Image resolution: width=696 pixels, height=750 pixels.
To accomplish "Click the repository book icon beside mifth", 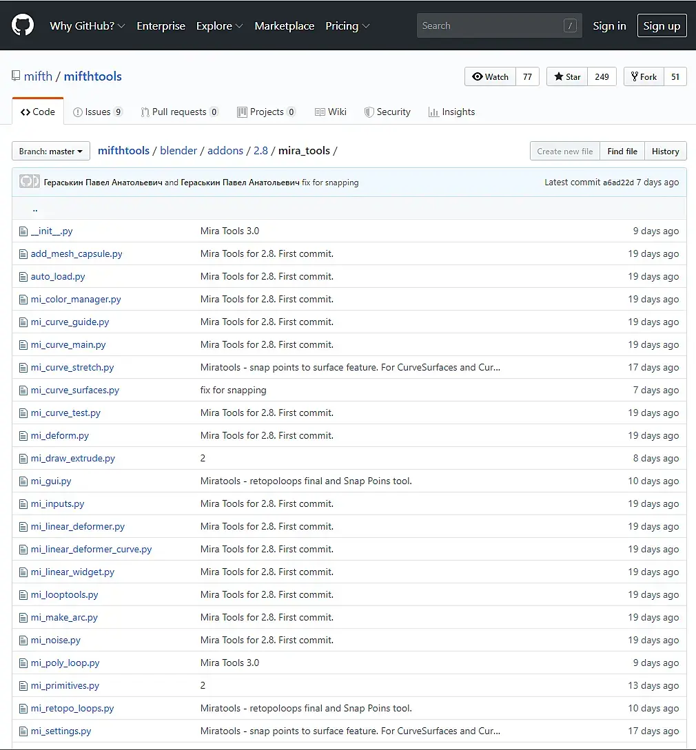I will pos(16,76).
